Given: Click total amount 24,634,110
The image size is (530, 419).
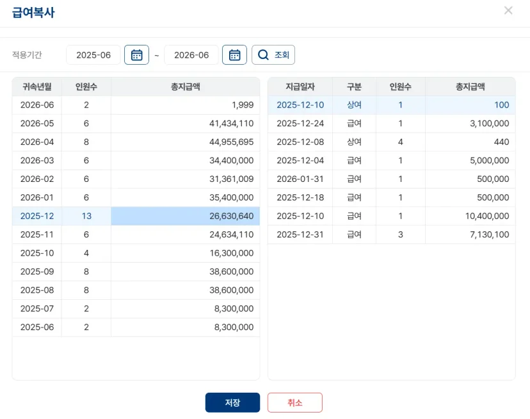Looking at the screenshot, I should 231,234.
